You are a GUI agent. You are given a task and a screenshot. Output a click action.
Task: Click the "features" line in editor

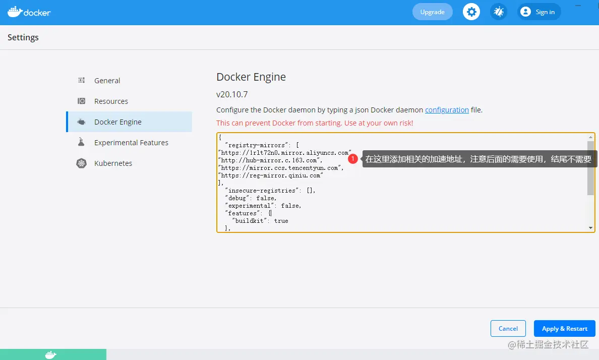(248, 213)
